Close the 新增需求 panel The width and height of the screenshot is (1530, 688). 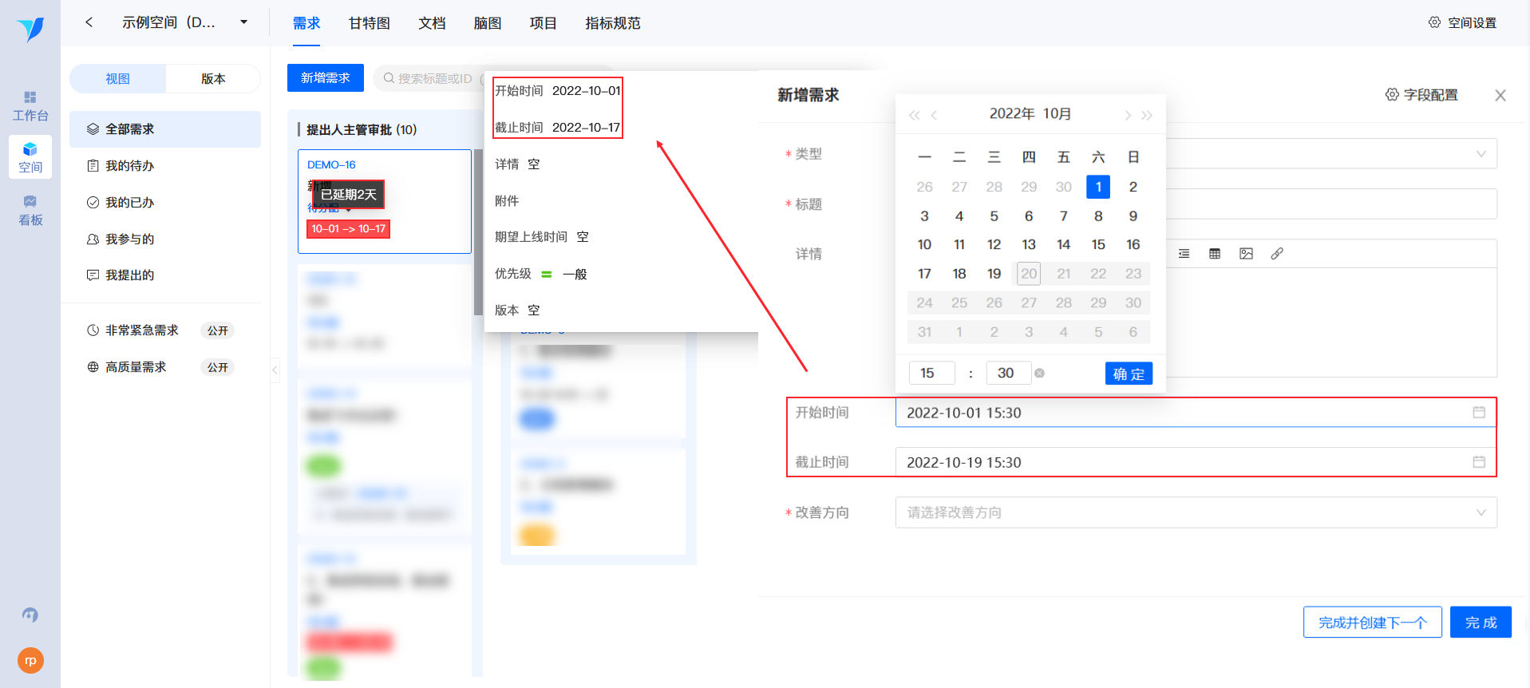[1500, 95]
